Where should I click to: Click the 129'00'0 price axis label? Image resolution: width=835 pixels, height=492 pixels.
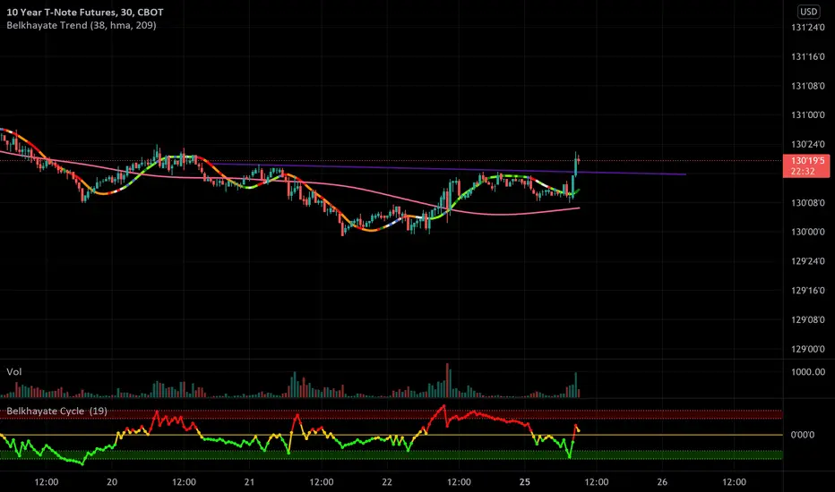(808, 349)
